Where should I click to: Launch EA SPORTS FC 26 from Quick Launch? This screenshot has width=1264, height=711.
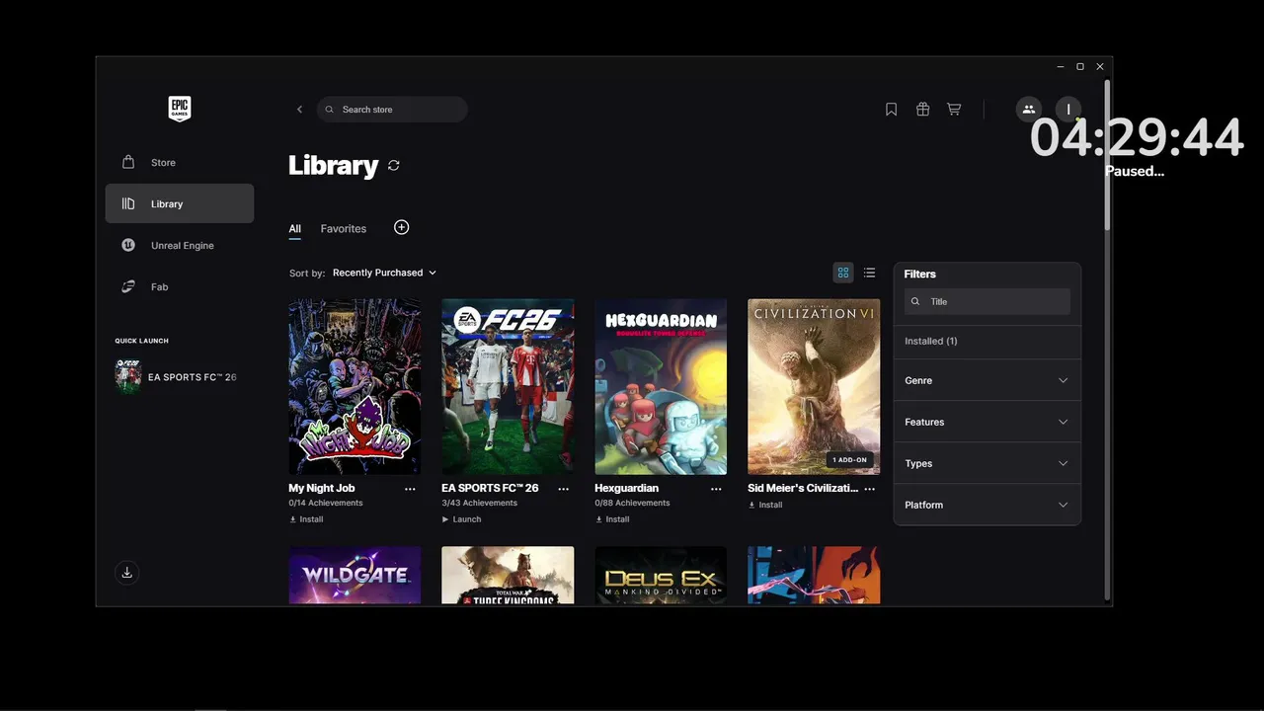click(179, 377)
